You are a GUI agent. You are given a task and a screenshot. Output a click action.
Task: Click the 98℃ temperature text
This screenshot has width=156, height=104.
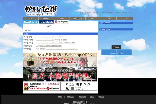(x=49, y=26)
